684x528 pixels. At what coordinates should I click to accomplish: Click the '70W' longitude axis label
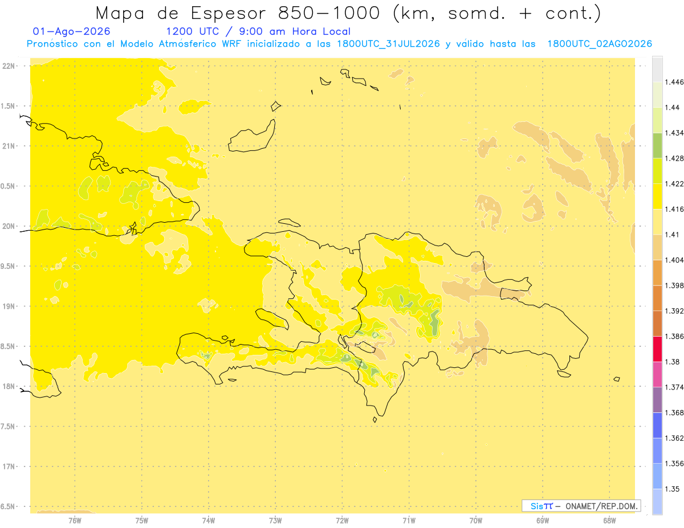click(476, 520)
